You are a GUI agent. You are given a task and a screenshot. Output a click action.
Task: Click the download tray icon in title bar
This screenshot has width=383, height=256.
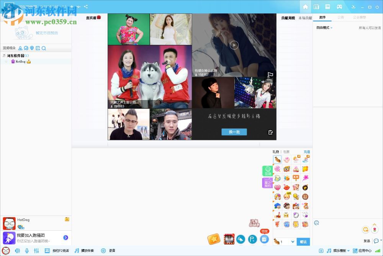coord(353,7)
